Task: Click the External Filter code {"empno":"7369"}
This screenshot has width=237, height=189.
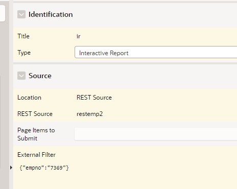Action: pyautogui.click(x=44, y=168)
